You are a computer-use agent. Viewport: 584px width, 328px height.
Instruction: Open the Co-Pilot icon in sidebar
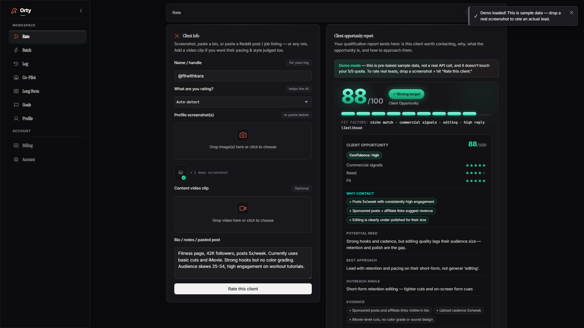point(16,77)
